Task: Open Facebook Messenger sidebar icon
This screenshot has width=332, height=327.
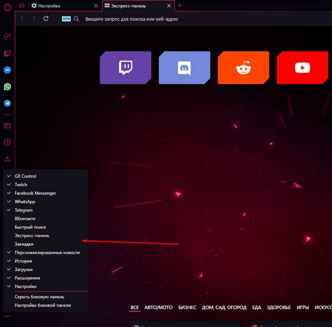Action: coord(8,70)
